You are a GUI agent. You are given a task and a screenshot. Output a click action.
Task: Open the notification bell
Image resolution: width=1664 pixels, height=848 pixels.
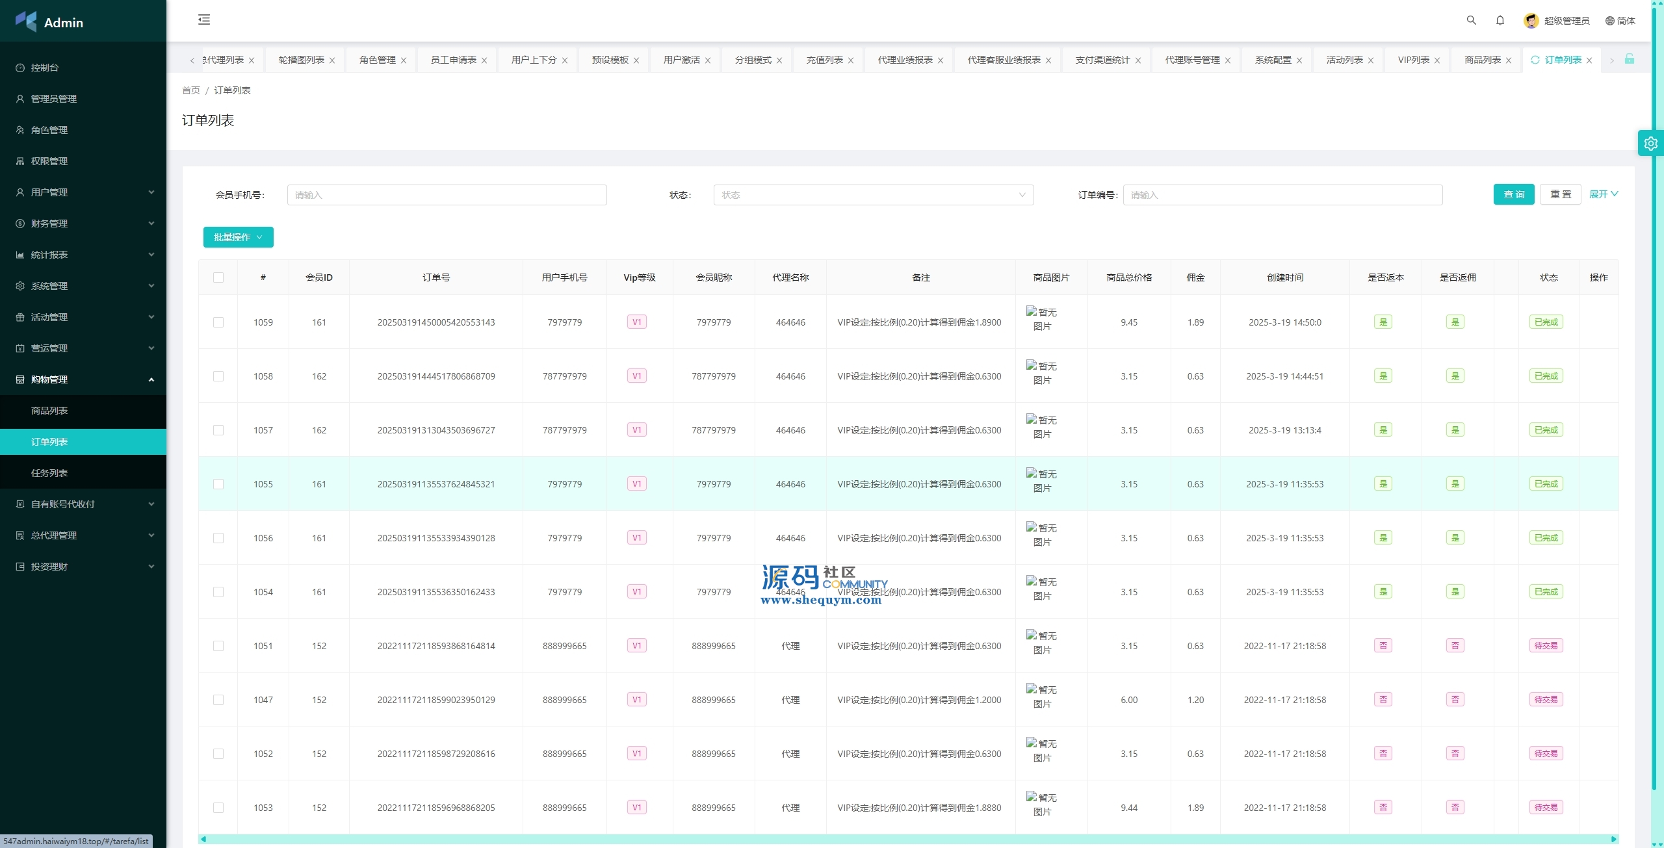tap(1500, 20)
